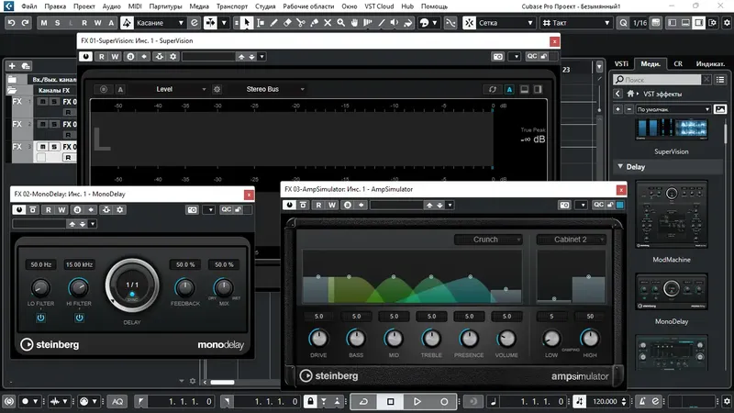Enable Read automation R in AmpSimulator window
The image size is (734, 413).
point(318,205)
